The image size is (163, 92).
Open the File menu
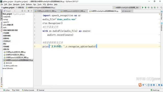[x=2, y=4]
